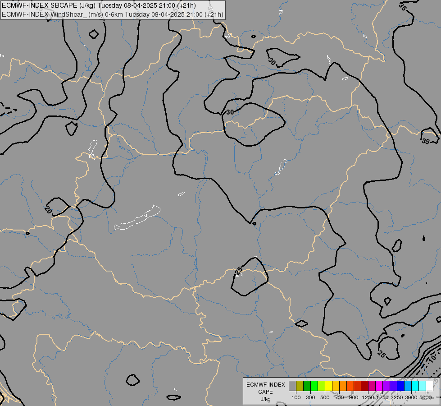This screenshot has width=441, height=406.
Task: Click the legend value 3000
Action: pyautogui.click(x=411, y=397)
